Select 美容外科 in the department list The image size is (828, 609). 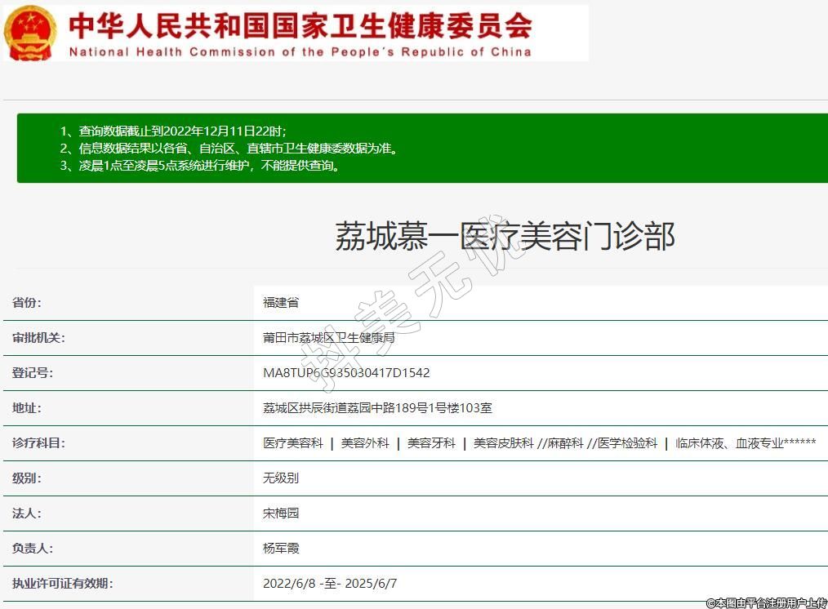coord(365,443)
